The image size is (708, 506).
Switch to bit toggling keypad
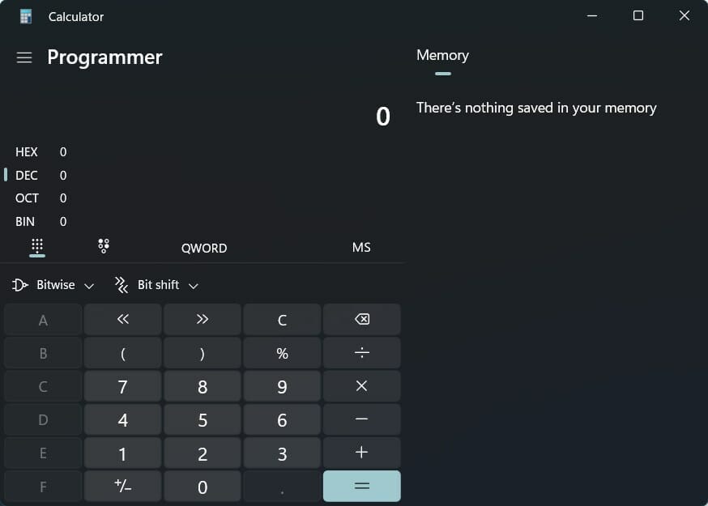[104, 245]
